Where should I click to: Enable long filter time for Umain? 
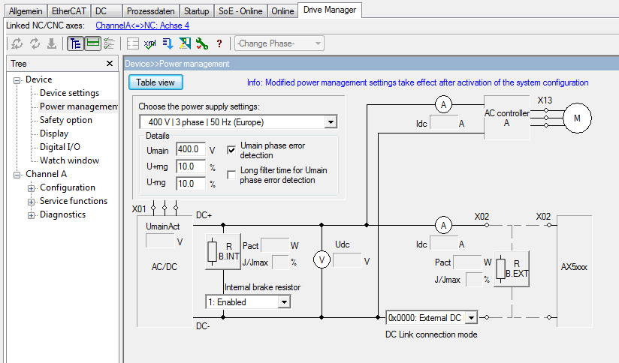[x=231, y=175]
